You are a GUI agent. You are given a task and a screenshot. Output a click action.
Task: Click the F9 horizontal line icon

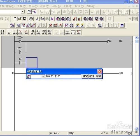pos(9,32)
